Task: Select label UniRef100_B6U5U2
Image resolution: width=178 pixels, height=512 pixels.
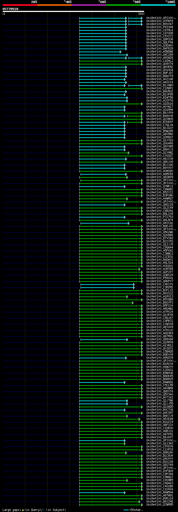Action: point(160,92)
